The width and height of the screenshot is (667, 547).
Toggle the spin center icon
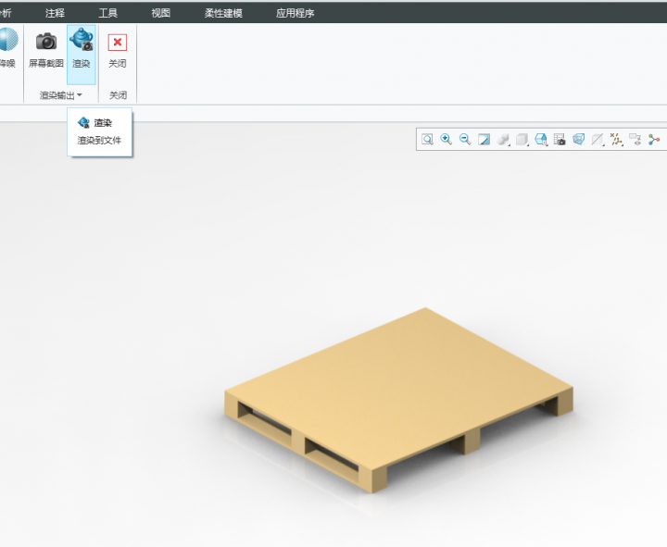click(654, 140)
